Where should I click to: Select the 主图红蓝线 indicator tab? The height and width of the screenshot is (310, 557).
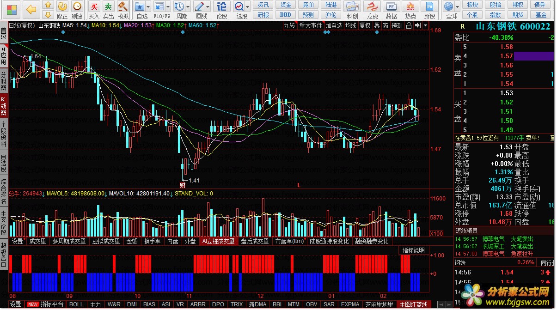point(414,304)
